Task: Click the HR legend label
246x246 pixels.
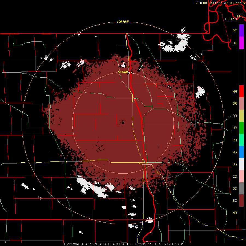Action: 235,128
